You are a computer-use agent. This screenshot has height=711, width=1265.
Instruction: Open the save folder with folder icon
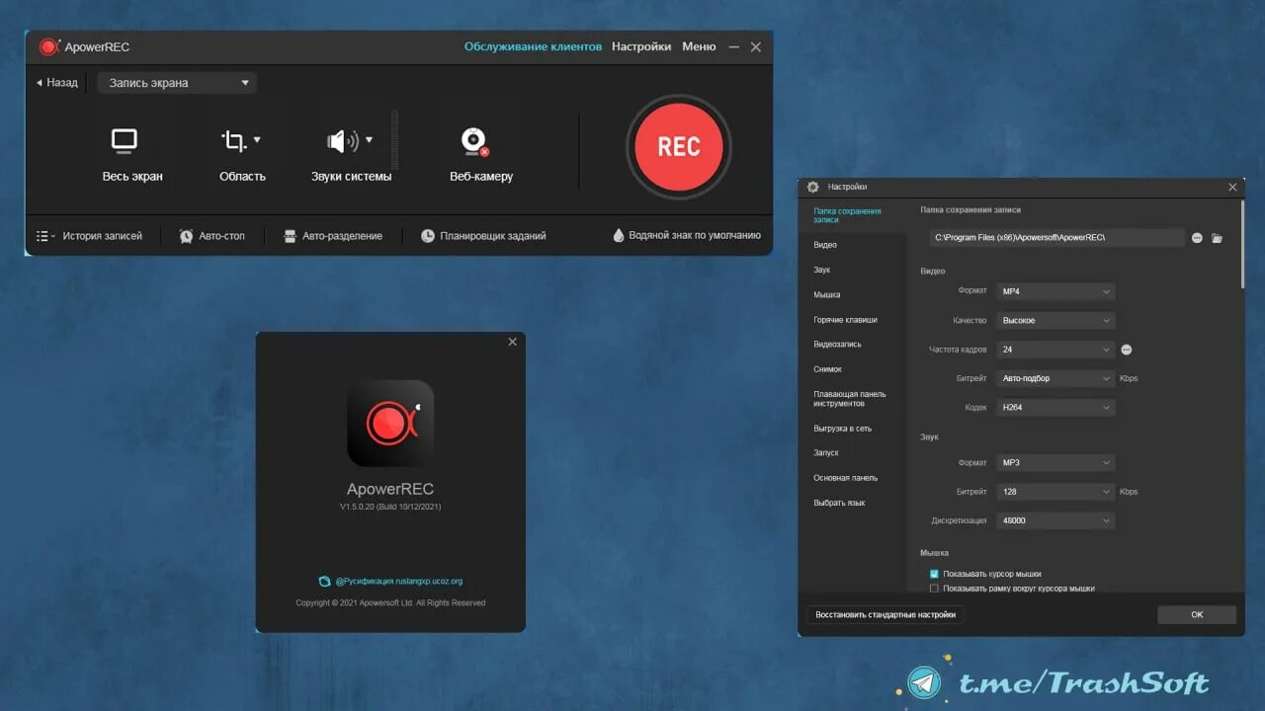1218,238
